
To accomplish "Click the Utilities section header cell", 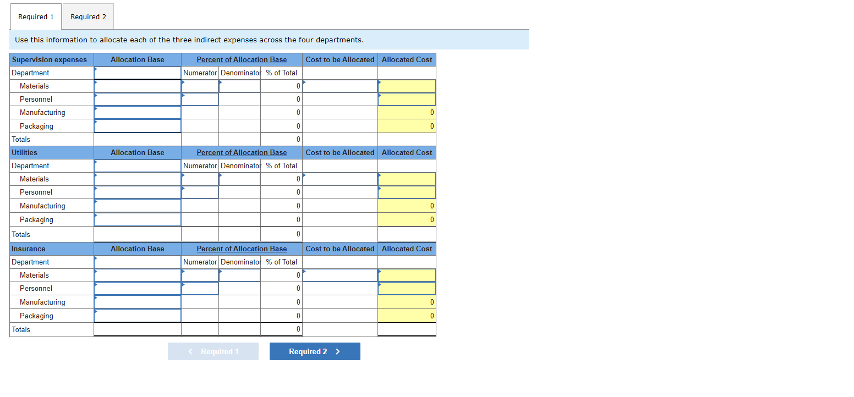I will point(52,152).
